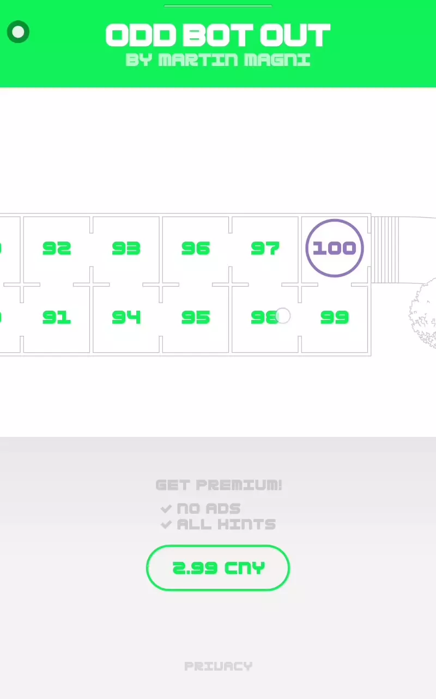
Task: Tap the Odd Bot Out title
Action: (218, 35)
